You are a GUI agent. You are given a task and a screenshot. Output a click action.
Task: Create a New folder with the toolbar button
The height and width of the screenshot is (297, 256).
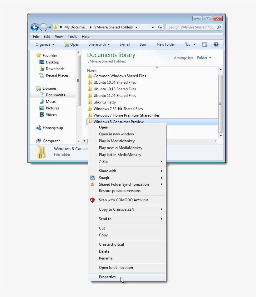pyautogui.click(x=166, y=44)
